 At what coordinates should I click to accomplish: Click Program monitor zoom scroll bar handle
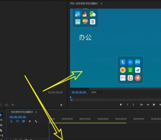coord(71,100)
